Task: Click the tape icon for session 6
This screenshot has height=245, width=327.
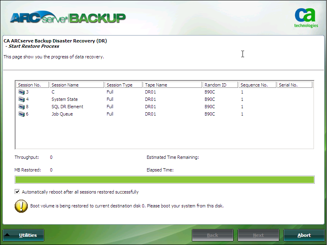Action: click(x=21, y=114)
